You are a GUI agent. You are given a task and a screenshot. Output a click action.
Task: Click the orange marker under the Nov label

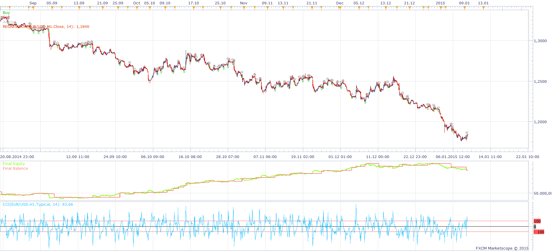coord(244,8)
